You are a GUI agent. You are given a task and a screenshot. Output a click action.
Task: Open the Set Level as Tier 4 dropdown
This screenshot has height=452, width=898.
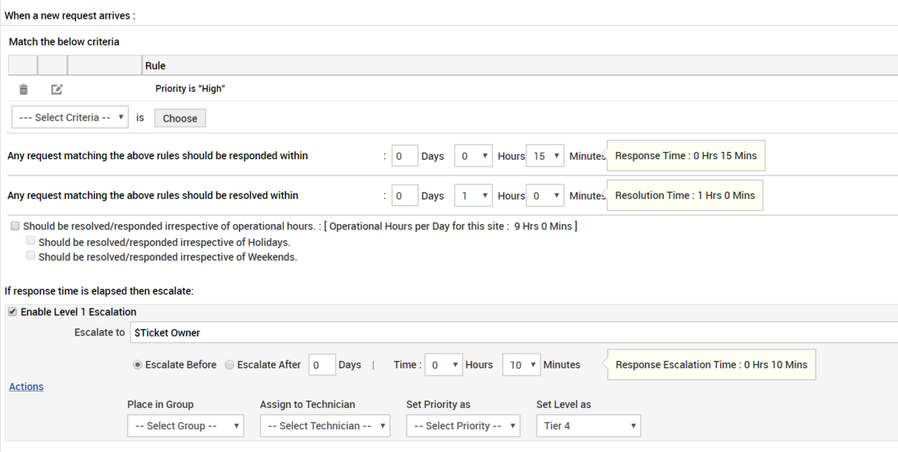point(588,426)
